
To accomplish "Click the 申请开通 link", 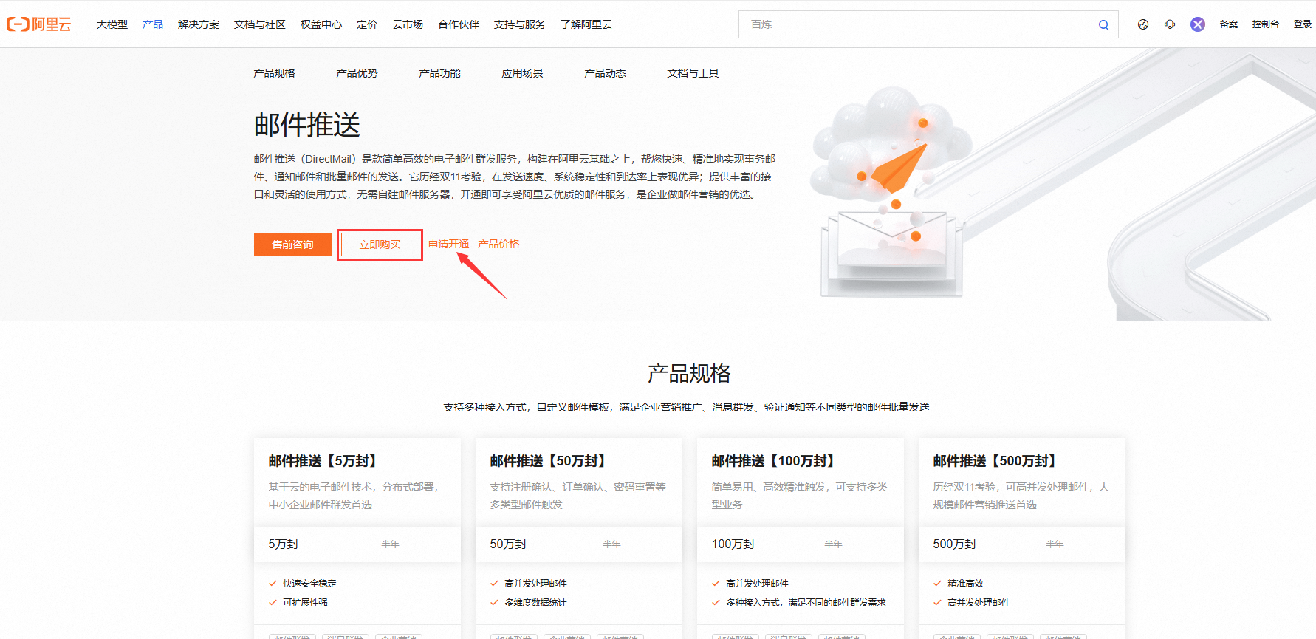I will click(x=448, y=244).
